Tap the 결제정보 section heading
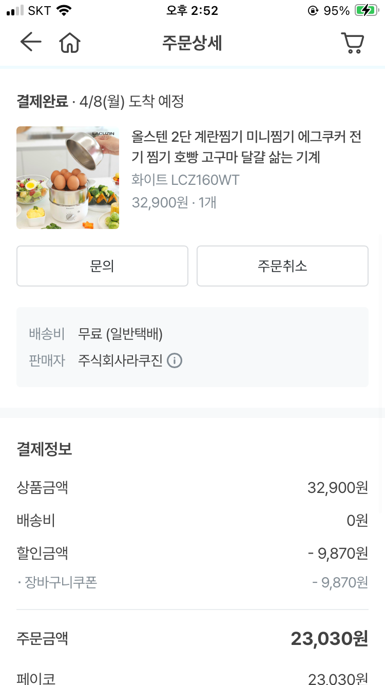The image size is (385, 685). point(44,449)
